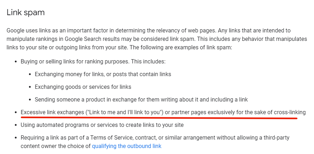
Task: Click 'Using automated programs or services' bullet
Action: (102, 125)
